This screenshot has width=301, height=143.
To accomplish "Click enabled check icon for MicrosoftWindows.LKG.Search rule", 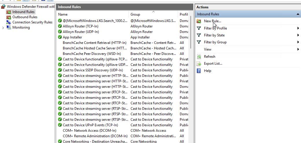I will (60, 21).
